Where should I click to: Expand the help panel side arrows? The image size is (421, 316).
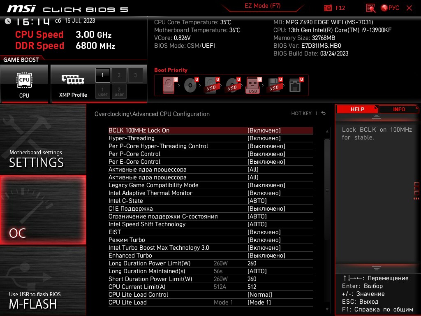point(416,199)
